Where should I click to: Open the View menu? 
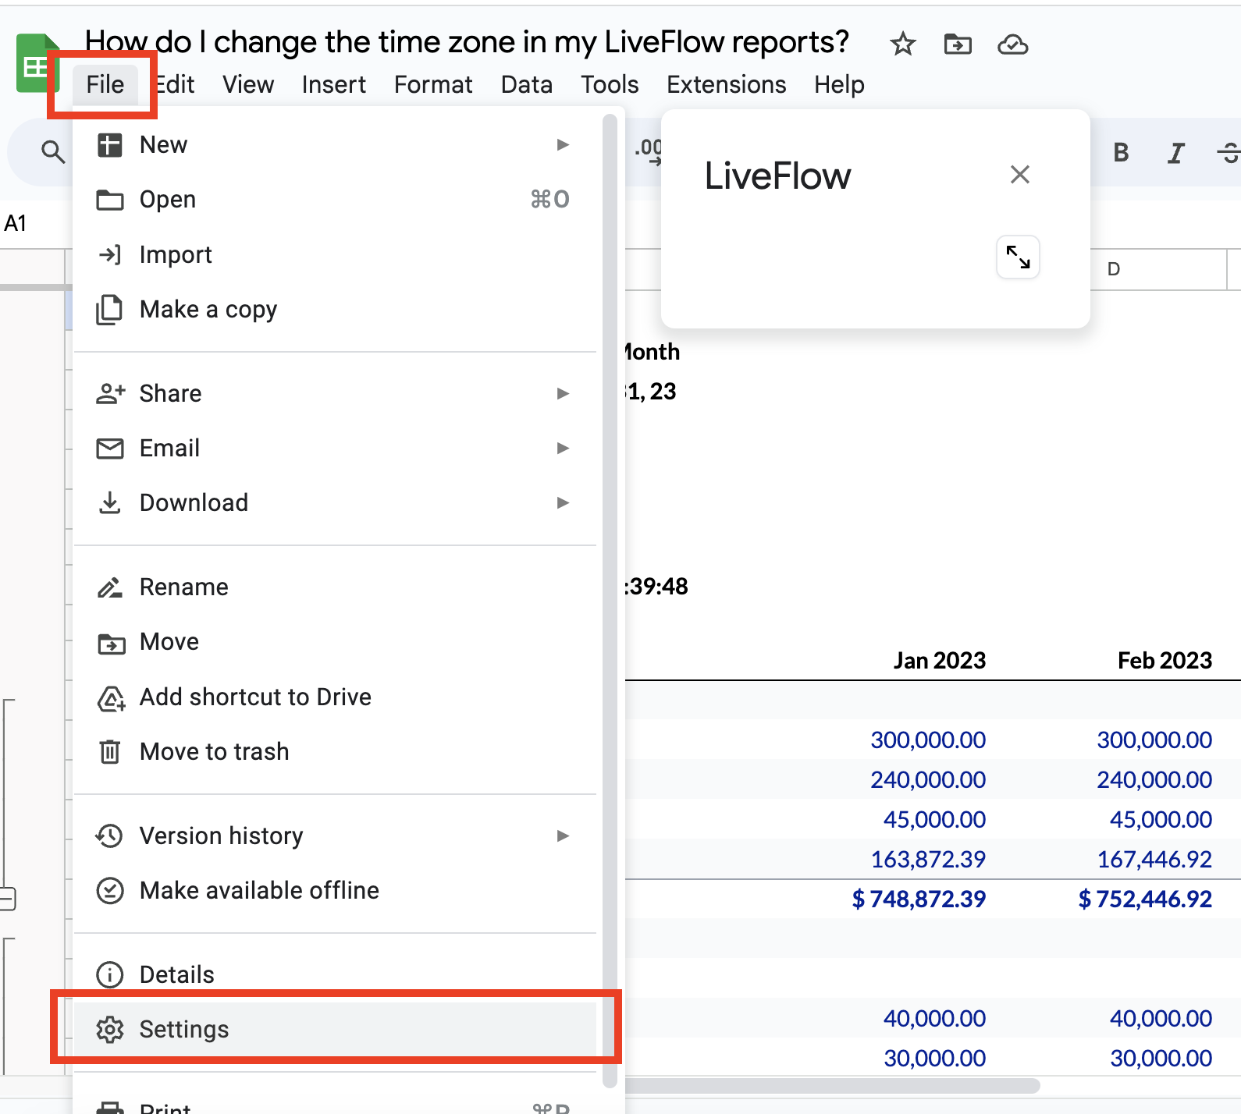click(x=248, y=84)
